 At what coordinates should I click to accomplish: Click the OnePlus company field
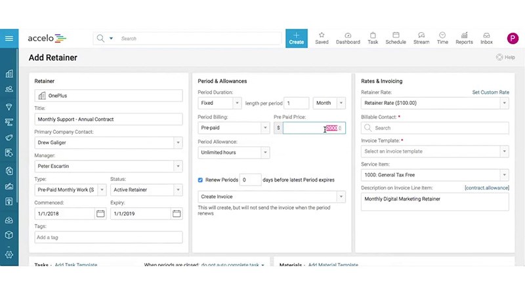pyautogui.click(x=108, y=96)
